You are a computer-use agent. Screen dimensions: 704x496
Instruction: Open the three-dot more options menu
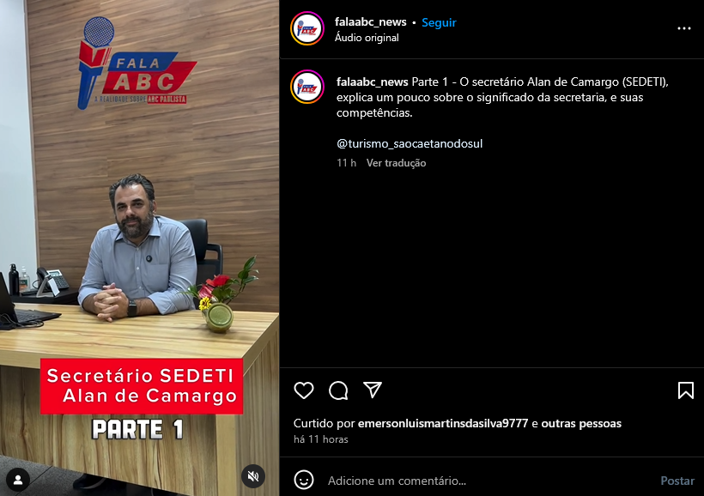[x=683, y=28]
